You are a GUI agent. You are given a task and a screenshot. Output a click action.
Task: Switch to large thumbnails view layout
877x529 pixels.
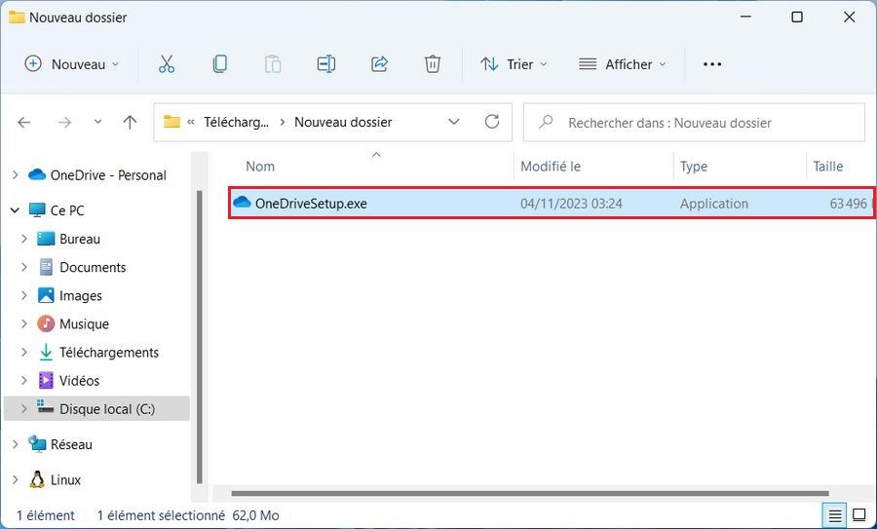point(859,514)
